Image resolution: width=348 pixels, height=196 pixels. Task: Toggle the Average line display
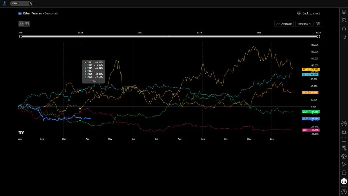(284, 24)
